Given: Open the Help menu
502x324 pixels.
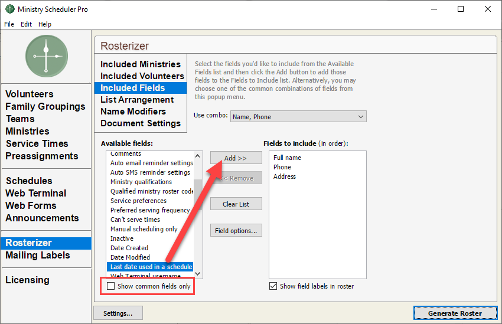Looking at the screenshot, I should tap(45, 24).
